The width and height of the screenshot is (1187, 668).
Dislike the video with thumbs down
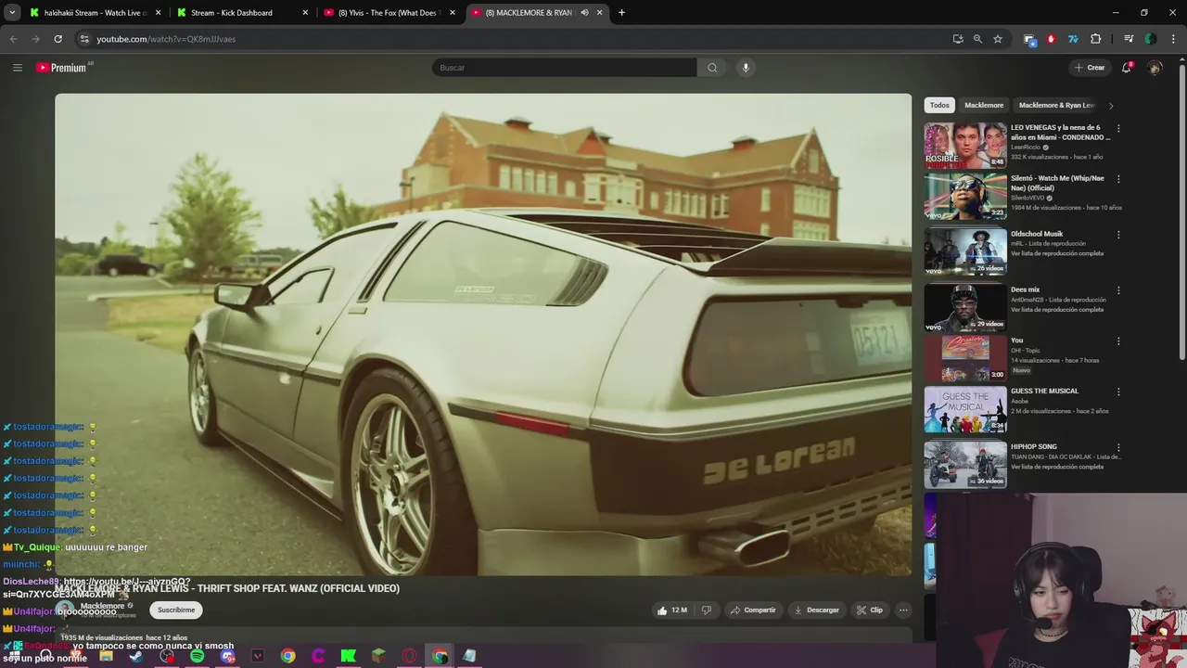click(707, 610)
